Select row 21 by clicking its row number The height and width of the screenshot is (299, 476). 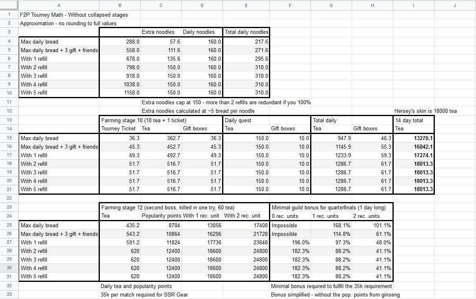pyautogui.click(x=9, y=189)
